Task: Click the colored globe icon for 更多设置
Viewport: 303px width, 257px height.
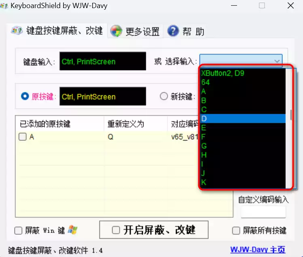Action: 116,31
